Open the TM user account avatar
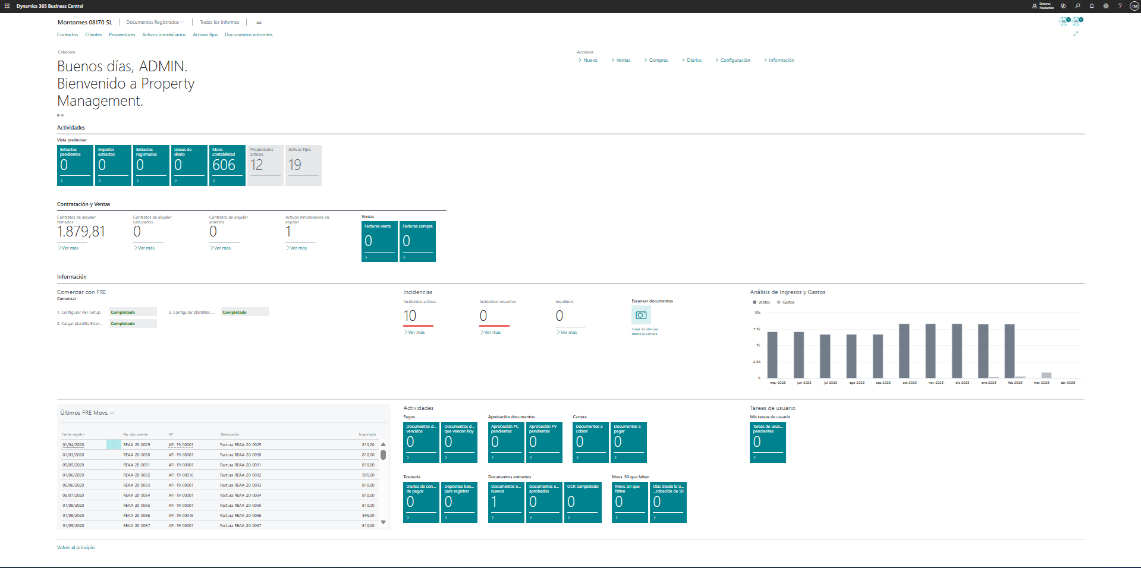The width and height of the screenshot is (1141, 568). (x=1134, y=6)
